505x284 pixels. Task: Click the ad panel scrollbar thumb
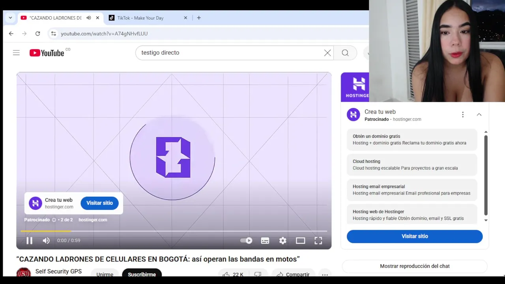(486, 175)
